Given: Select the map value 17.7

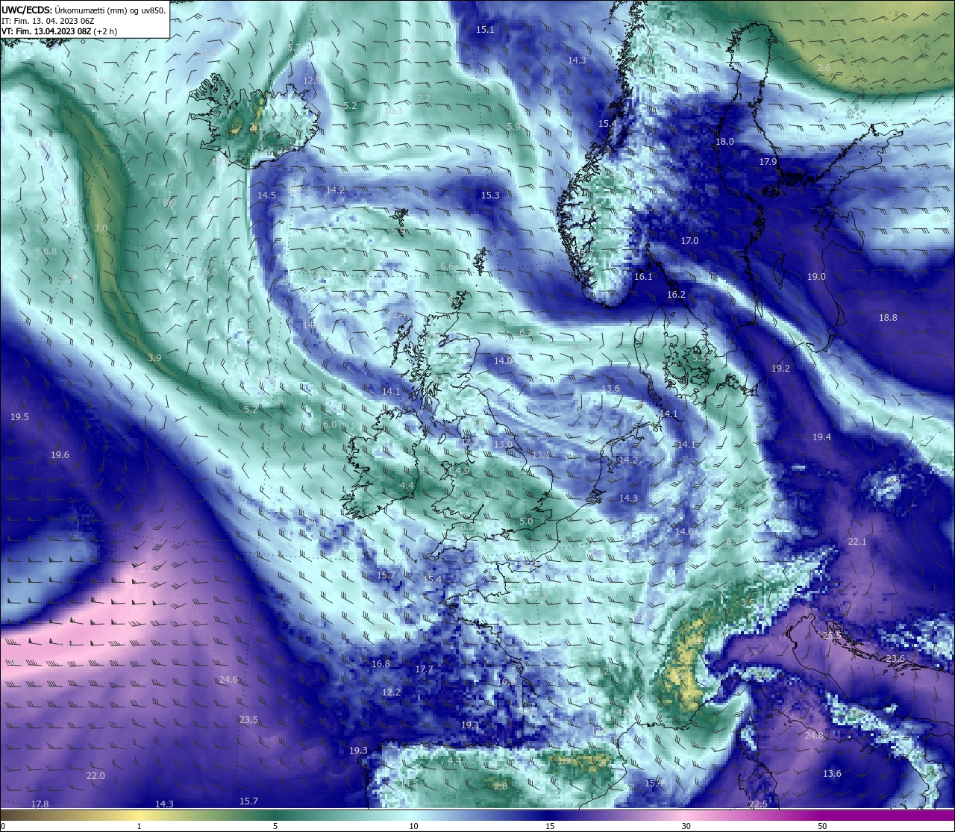Looking at the screenshot, I should click(424, 669).
